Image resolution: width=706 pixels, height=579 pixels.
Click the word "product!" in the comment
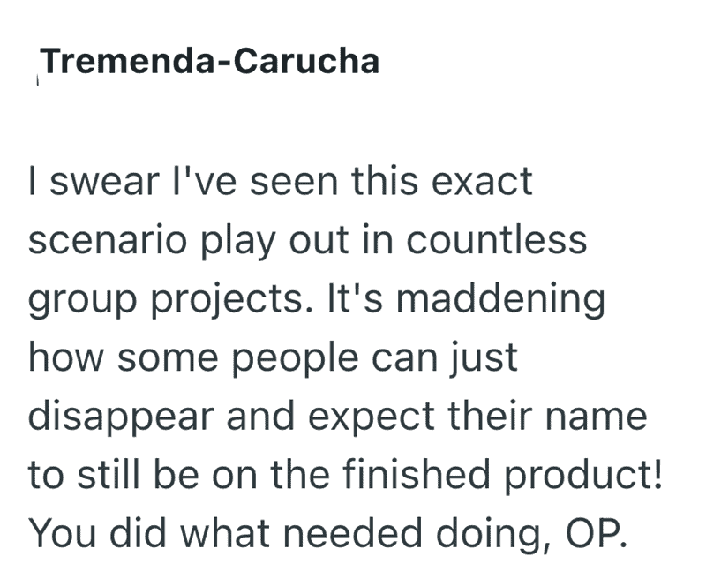point(583,476)
